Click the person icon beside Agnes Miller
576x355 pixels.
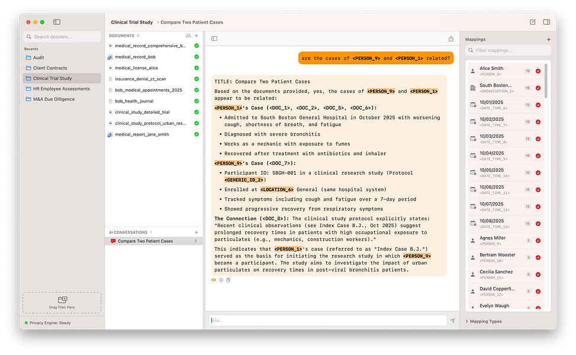(x=473, y=241)
